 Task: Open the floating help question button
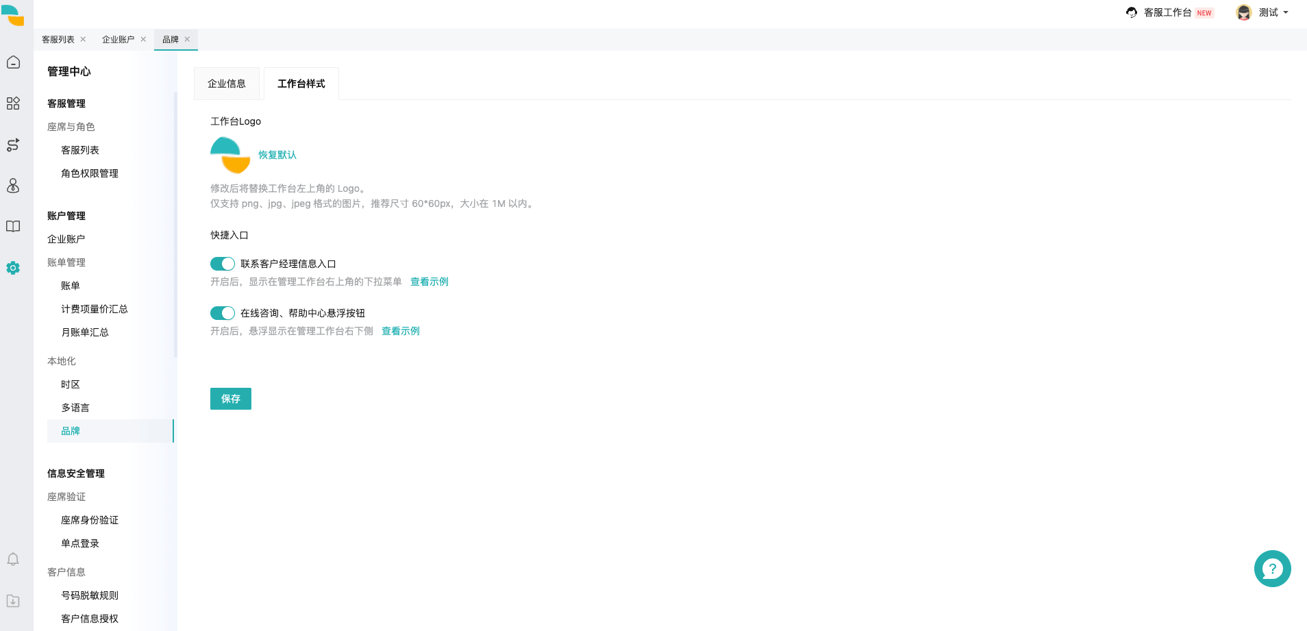click(1272, 569)
